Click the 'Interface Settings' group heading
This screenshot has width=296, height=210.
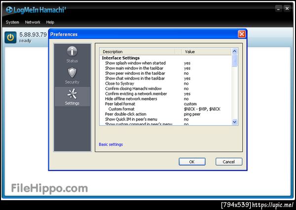121,58
